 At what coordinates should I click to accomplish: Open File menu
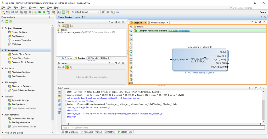(x=3, y=8)
